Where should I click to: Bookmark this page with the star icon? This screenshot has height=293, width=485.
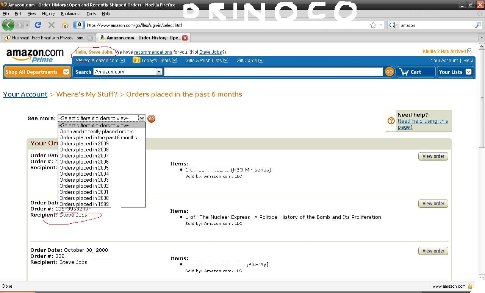coord(373,25)
